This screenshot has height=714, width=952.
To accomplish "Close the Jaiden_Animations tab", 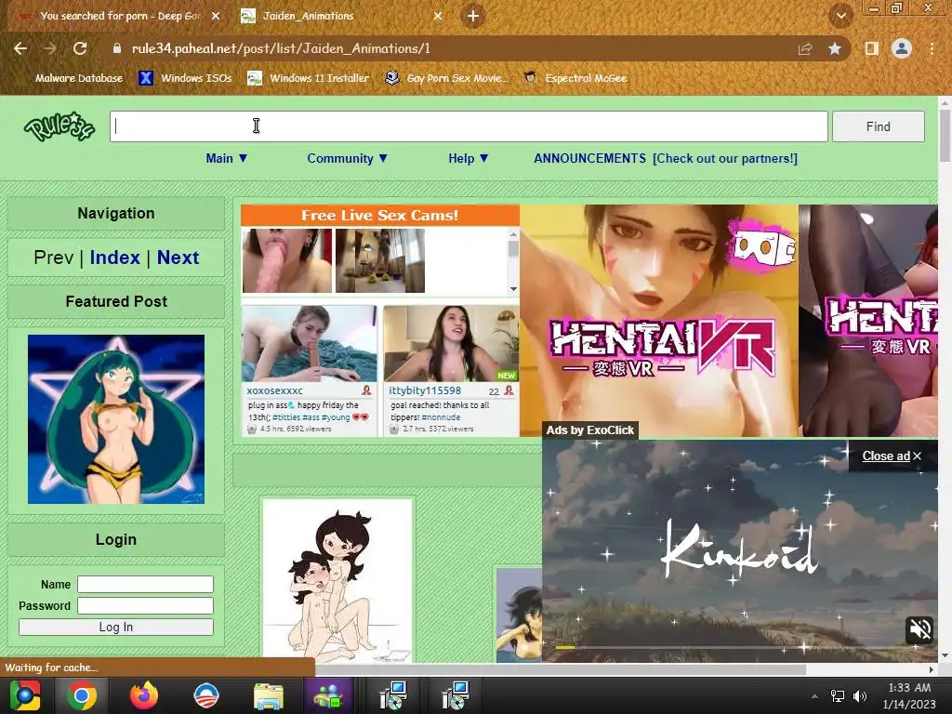I will click(x=438, y=16).
